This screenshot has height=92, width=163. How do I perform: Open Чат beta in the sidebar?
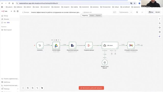10,22
